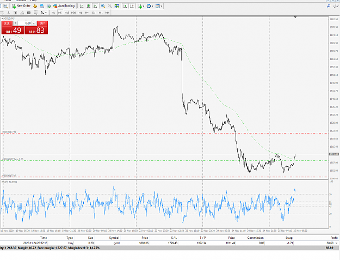Toggle chart auto scroll icon
Viewport: 340px width, 260px height.
tap(125, 6)
